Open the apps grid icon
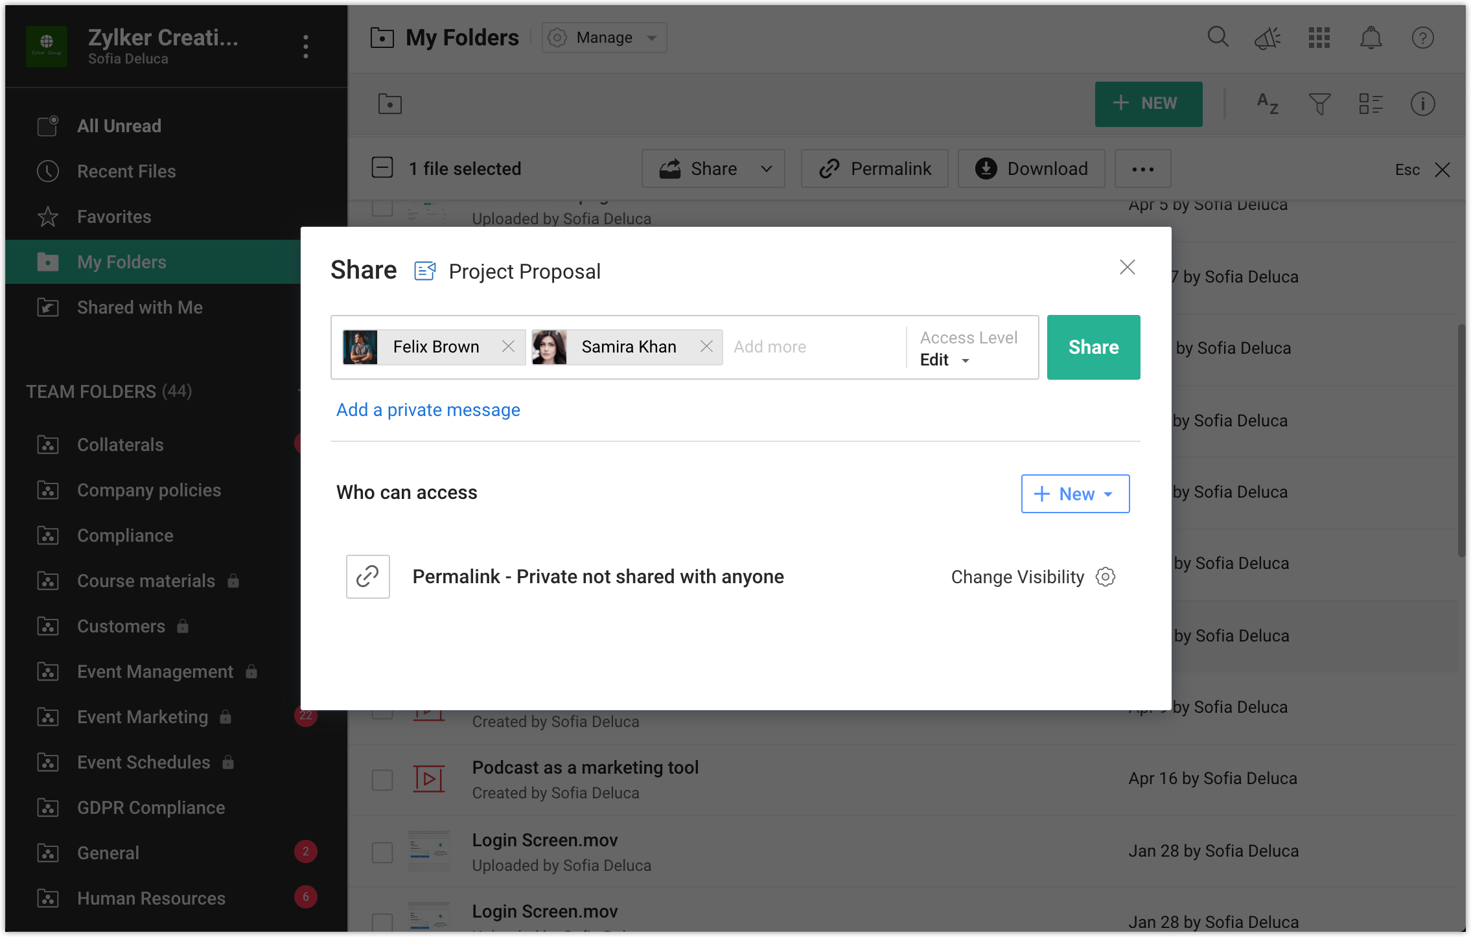The image size is (1471, 937). 1319,38
